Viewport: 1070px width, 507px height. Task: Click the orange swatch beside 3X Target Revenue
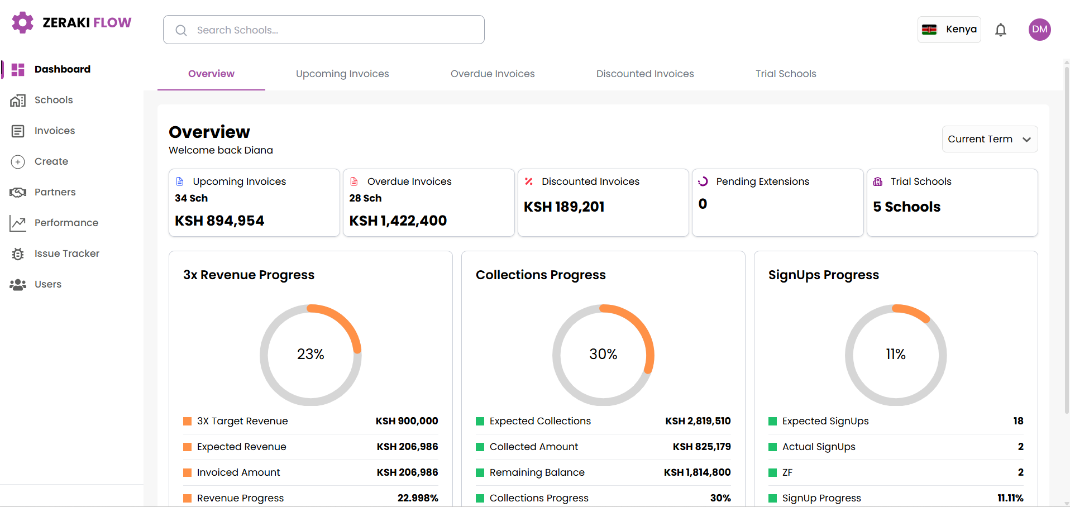coord(188,422)
